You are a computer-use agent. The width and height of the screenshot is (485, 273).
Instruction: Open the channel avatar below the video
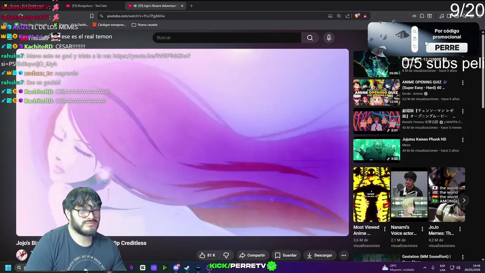[x=22, y=255]
